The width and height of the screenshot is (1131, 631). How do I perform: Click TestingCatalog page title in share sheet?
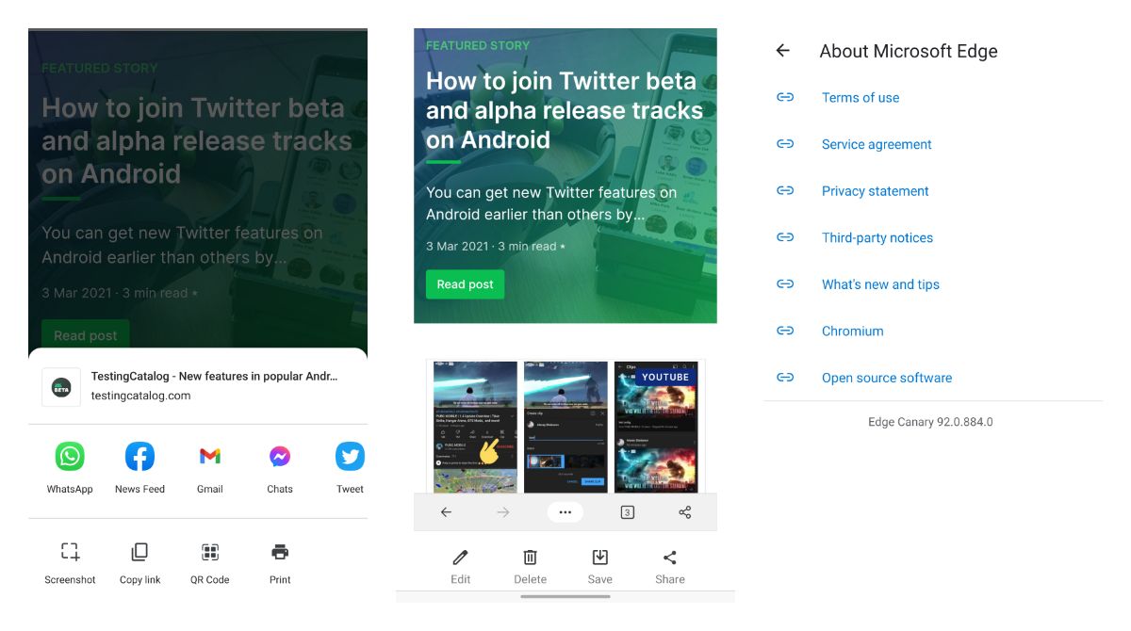[214, 376]
